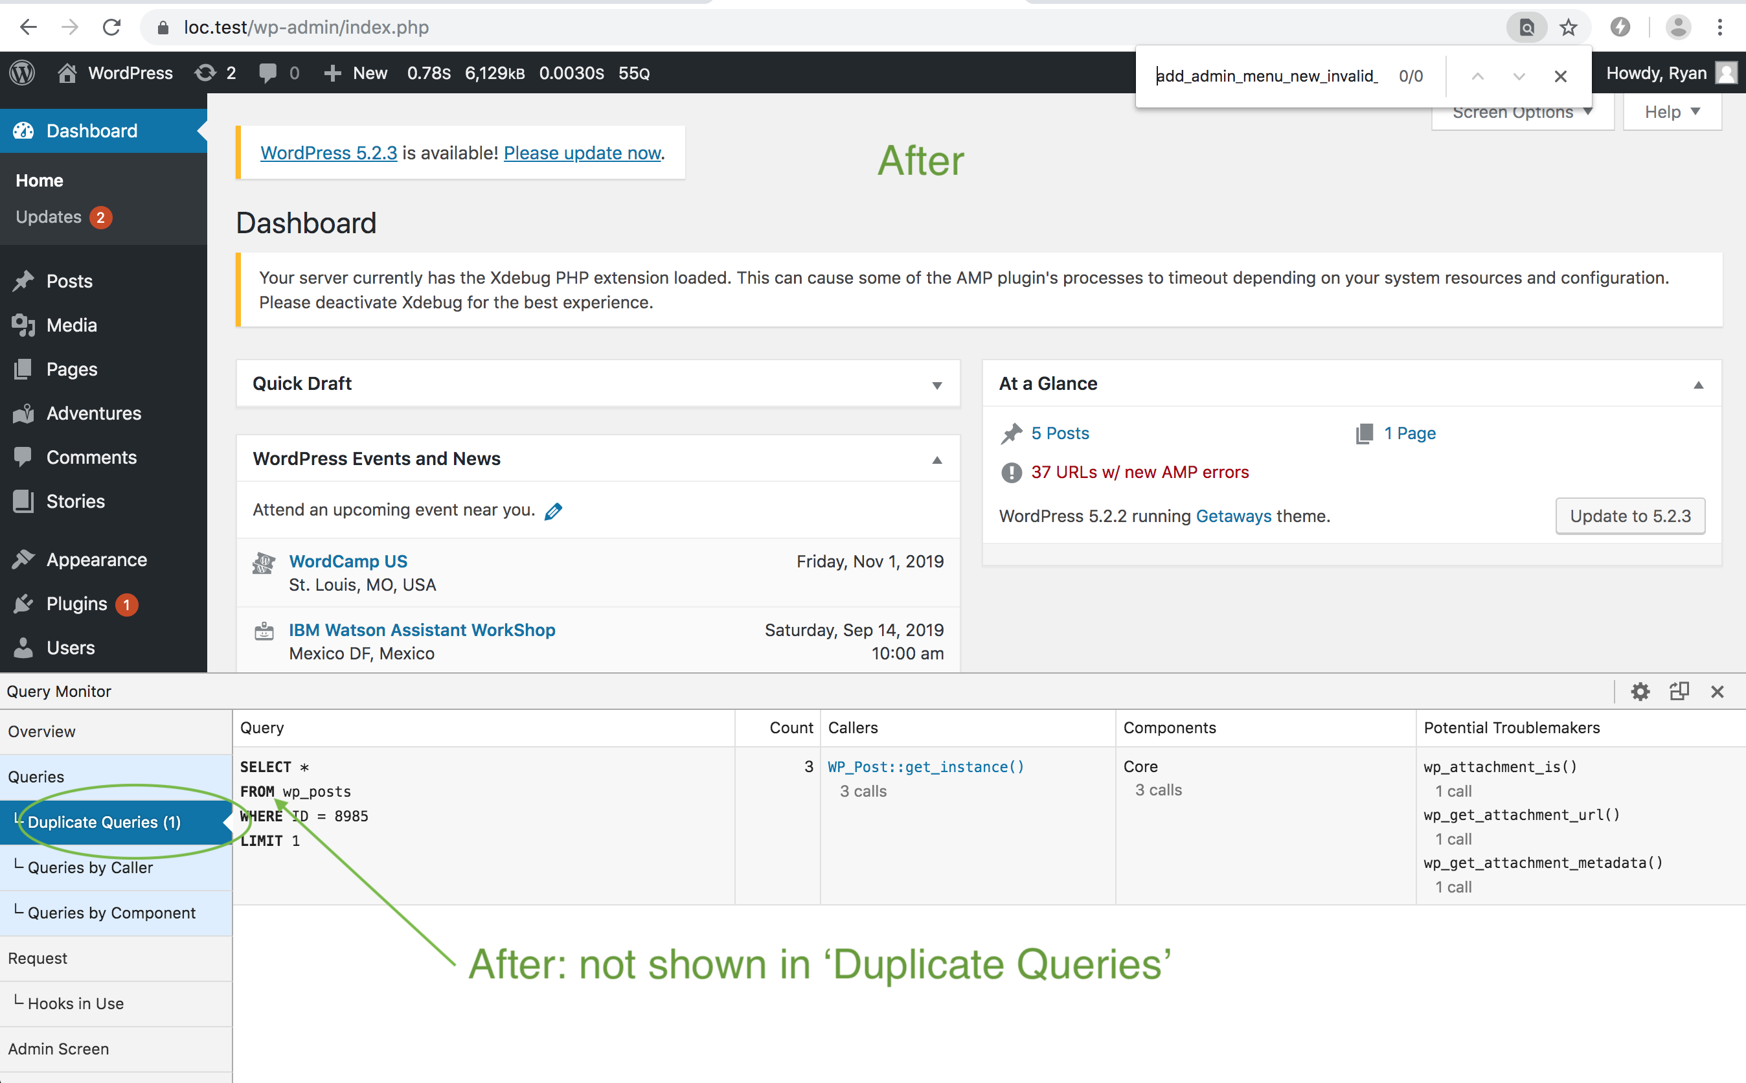Viewport: 1746px width, 1083px height.
Task: Edit event location pencil icon
Action: (553, 510)
